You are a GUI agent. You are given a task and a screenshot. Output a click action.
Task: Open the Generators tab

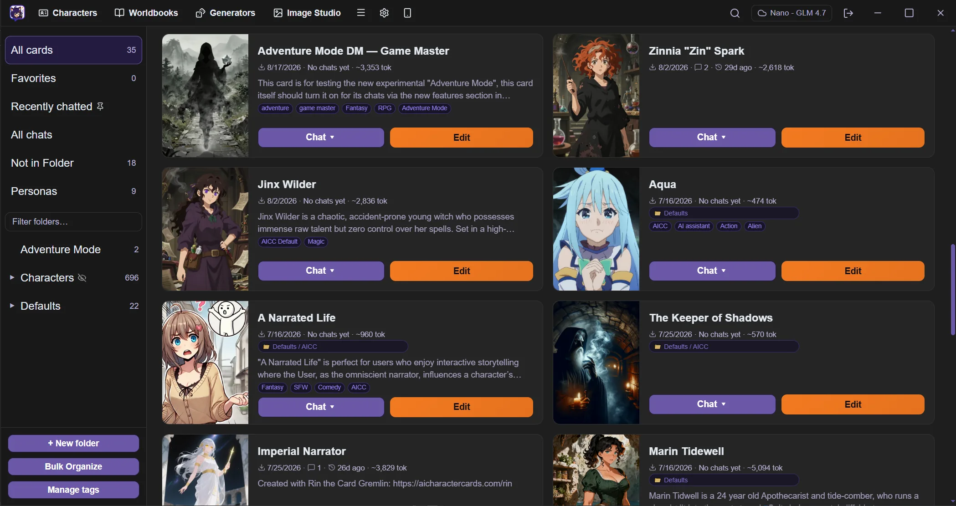[226, 13]
